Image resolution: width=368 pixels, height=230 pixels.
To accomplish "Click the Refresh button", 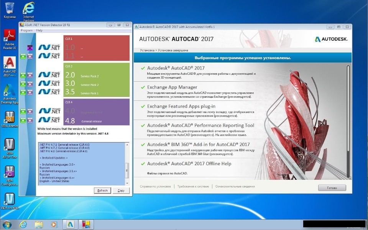I will click(x=102, y=191).
